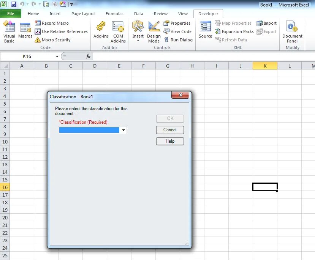Switch to the Data tab
Viewport: 315px width, 260px height.
[x=139, y=14]
